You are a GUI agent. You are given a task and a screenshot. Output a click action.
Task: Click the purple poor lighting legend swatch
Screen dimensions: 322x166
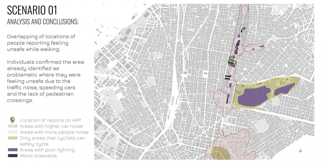click(12, 150)
